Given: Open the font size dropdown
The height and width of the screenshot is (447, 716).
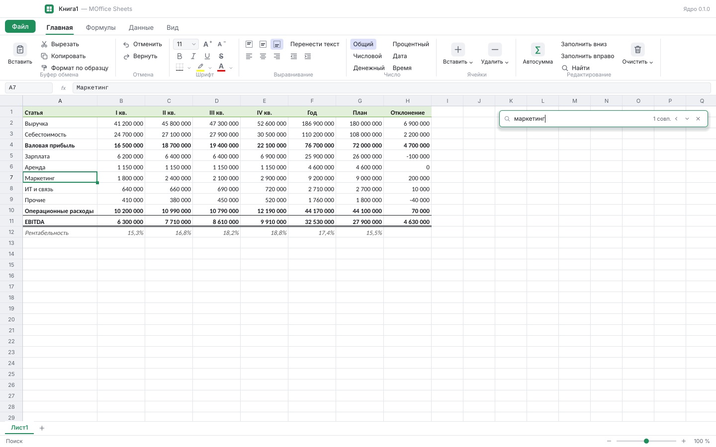Looking at the screenshot, I should (186, 44).
